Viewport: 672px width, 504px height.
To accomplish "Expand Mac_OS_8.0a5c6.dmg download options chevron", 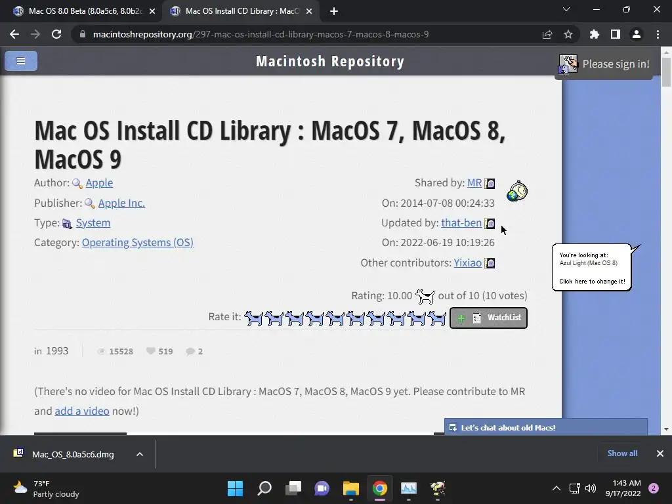I will [140, 454].
